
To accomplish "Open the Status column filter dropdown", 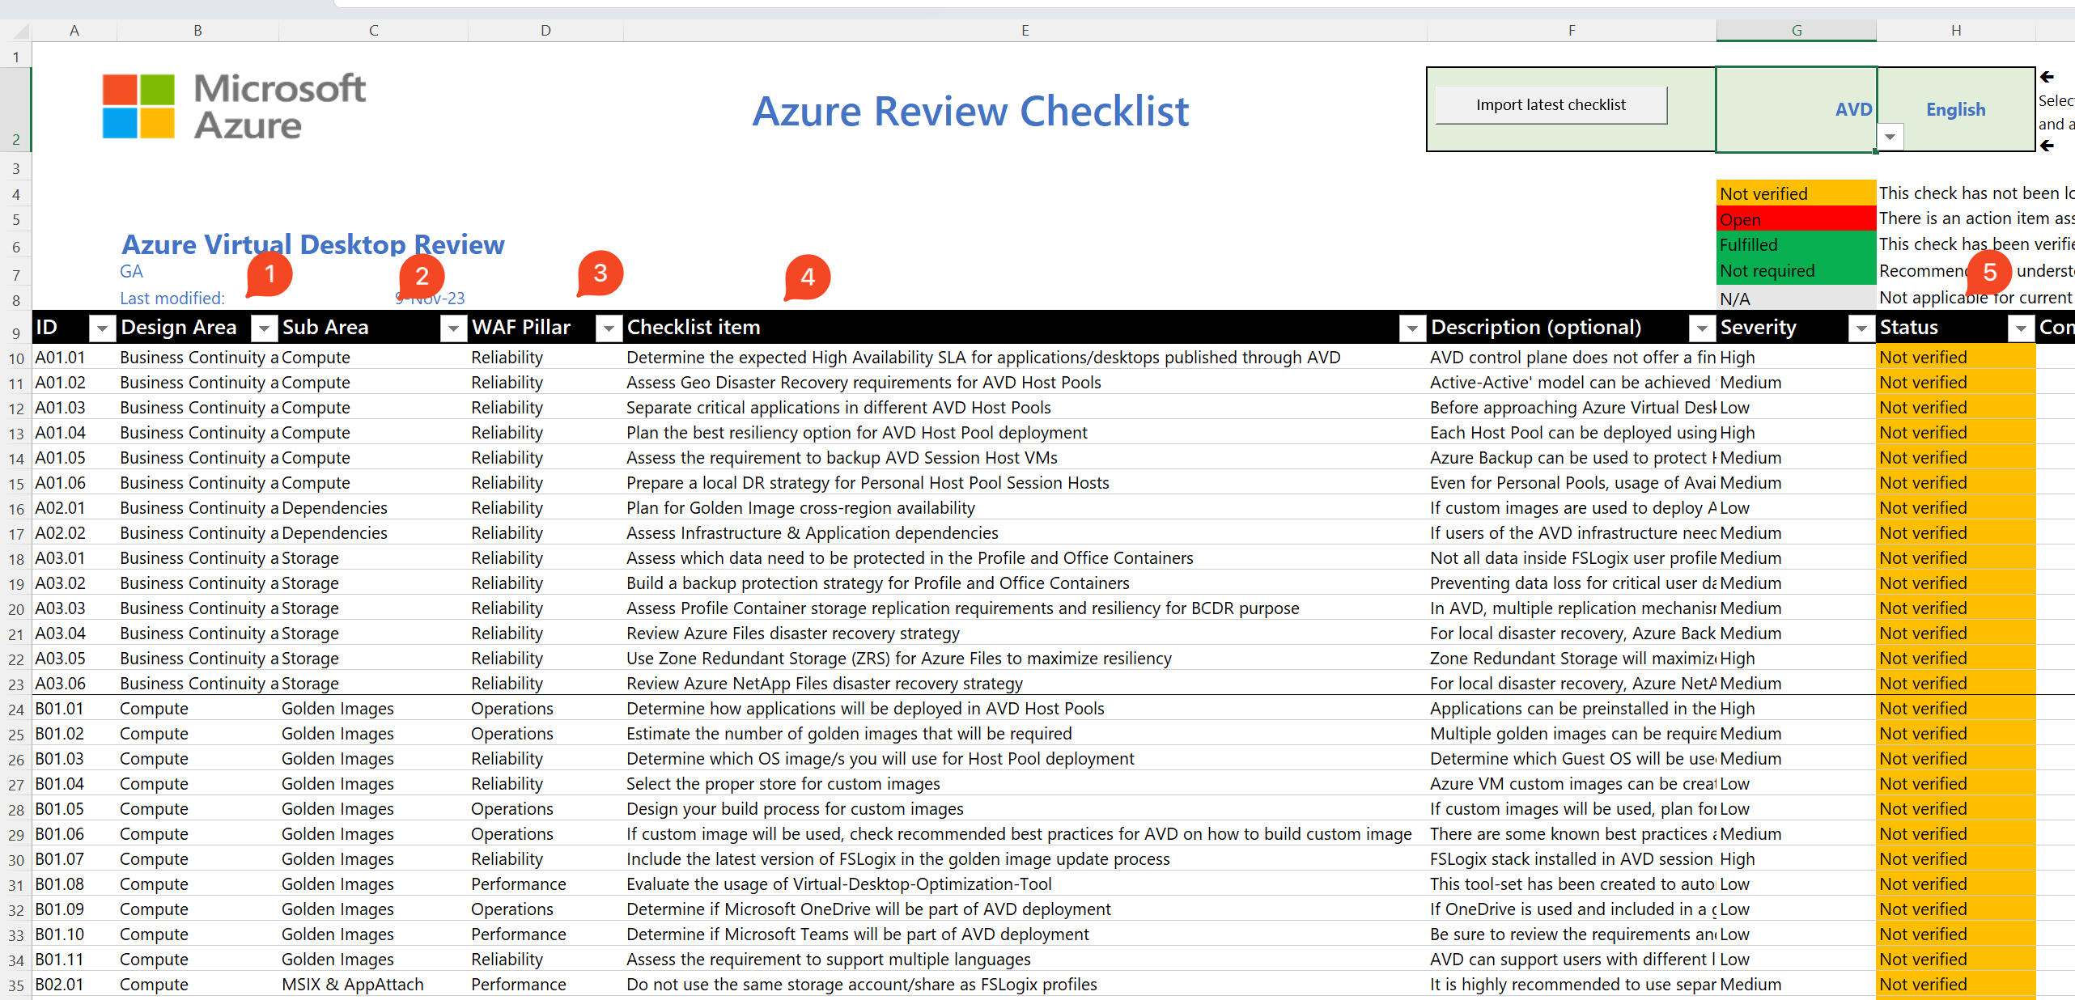I will coord(2021,329).
